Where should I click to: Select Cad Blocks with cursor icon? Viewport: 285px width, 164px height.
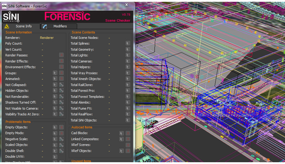click(121, 133)
